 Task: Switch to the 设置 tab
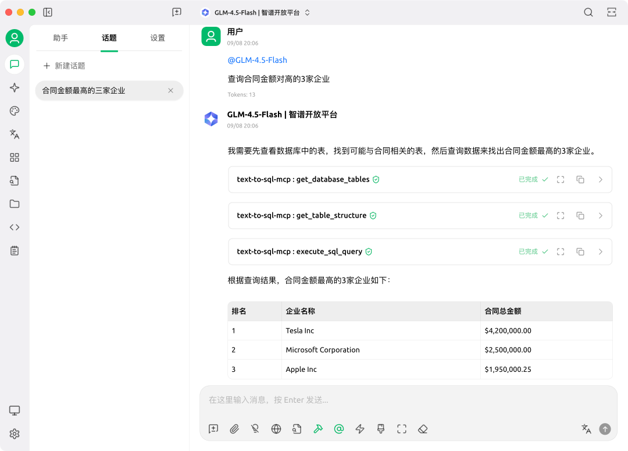point(158,38)
